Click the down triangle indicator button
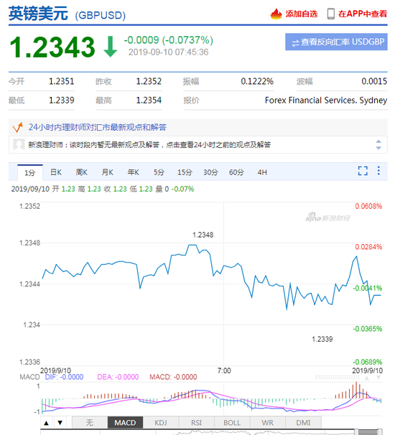This screenshot has width=395, height=435. click(60, 423)
